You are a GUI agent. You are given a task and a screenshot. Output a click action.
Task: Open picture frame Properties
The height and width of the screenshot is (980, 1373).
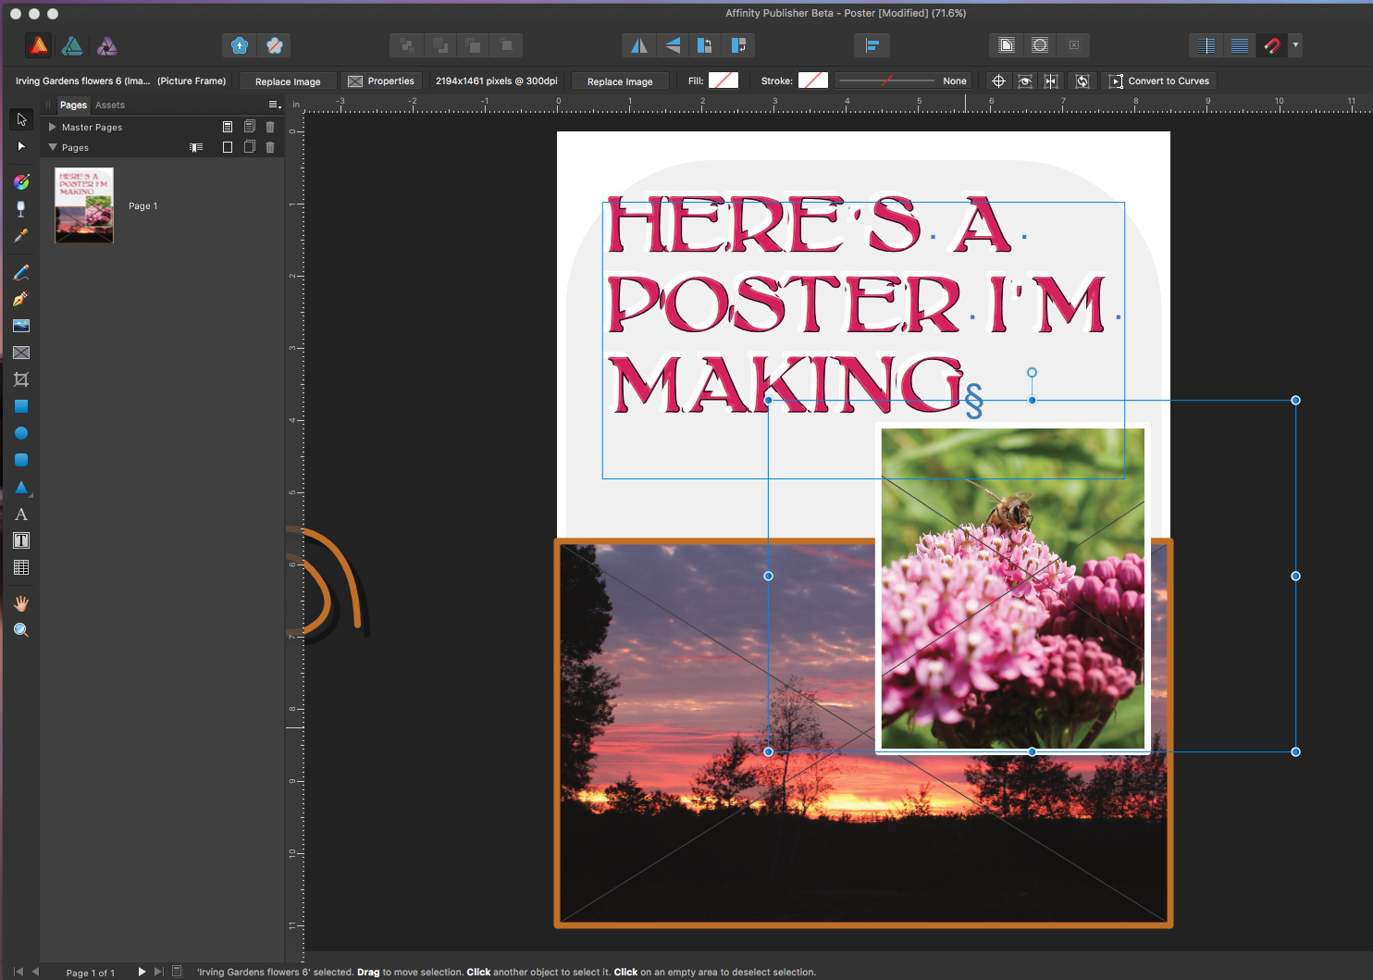point(381,81)
